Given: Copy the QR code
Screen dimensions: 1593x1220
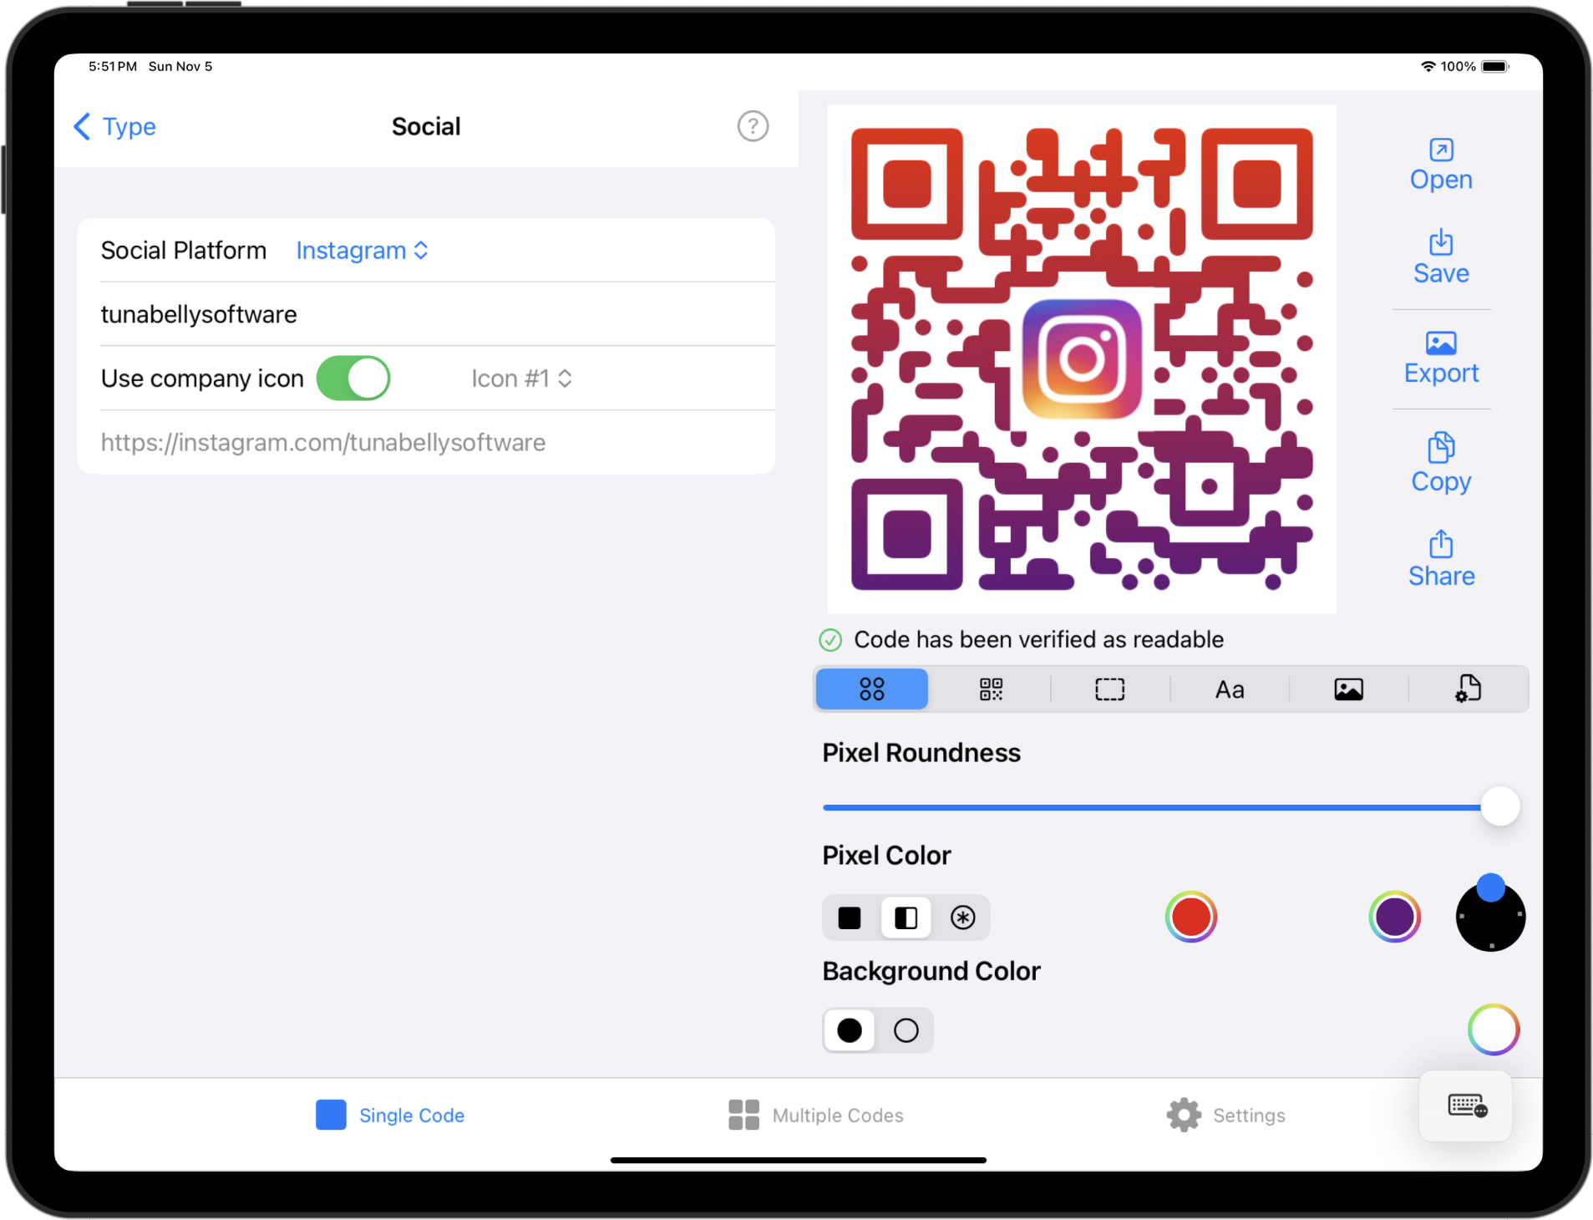Looking at the screenshot, I should pyautogui.click(x=1440, y=463).
